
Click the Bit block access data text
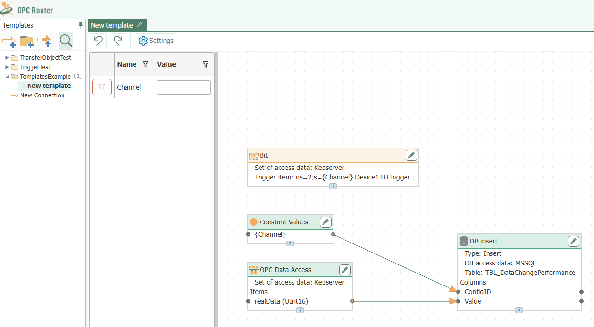click(x=300, y=168)
